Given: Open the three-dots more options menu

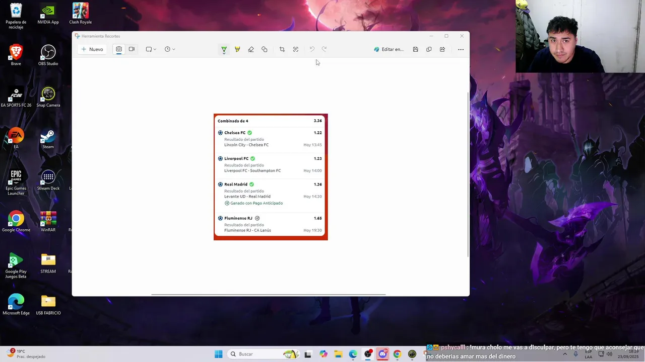Looking at the screenshot, I should 461,49.
